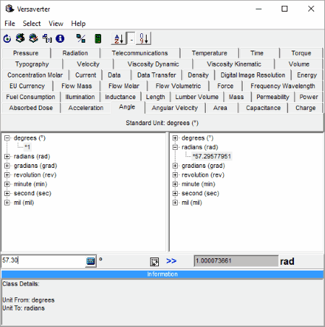Expand minute (min) in left unit tree

[x=7, y=184]
